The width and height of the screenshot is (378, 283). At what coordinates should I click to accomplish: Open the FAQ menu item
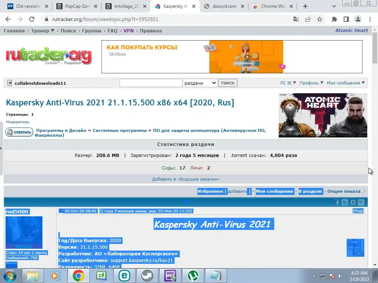[112, 31]
